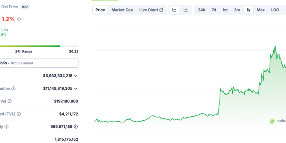This screenshot has height=143, width=286.
Task: Click the info icon beside Vol label
Action: pos(10,101)
